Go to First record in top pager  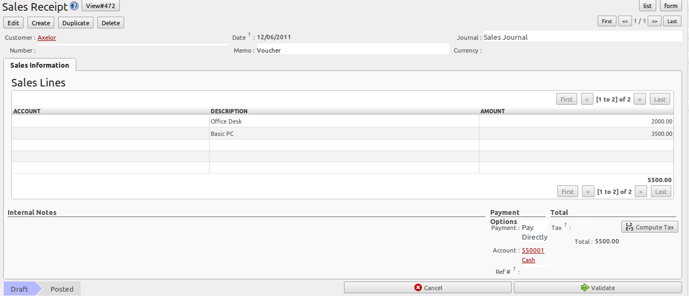[607, 21]
